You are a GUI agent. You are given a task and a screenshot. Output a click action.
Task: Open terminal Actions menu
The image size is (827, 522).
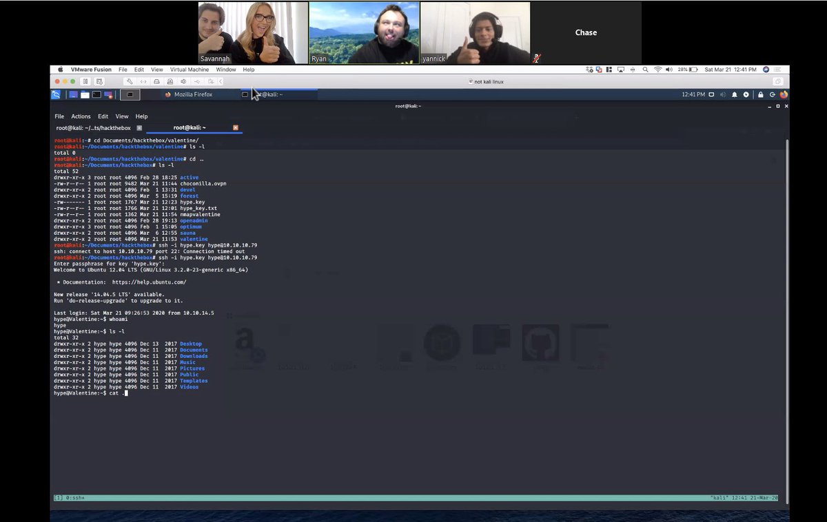pos(81,116)
